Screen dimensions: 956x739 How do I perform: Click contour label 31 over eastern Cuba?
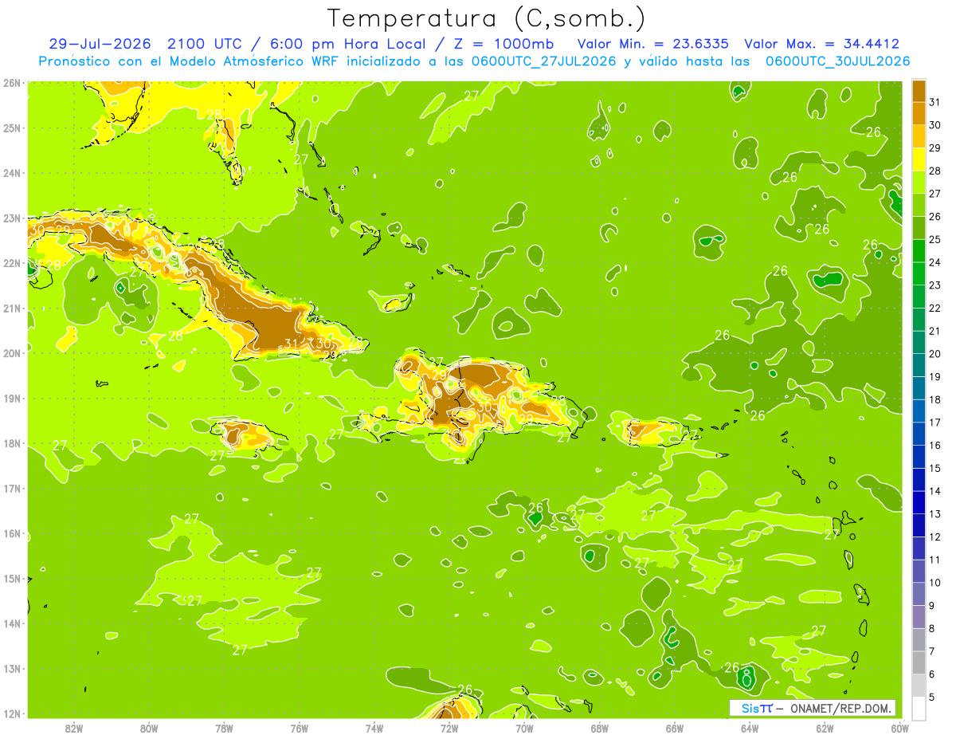pyautogui.click(x=292, y=344)
